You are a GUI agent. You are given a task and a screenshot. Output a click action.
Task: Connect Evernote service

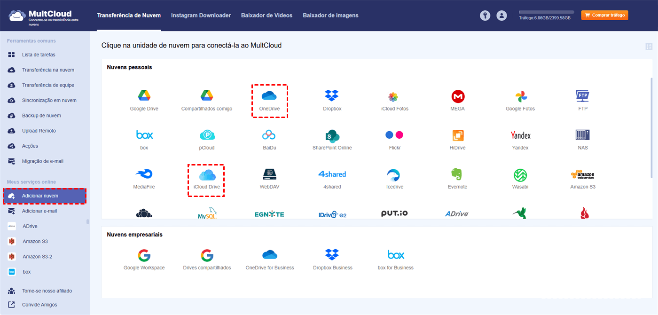click(458, 179)
